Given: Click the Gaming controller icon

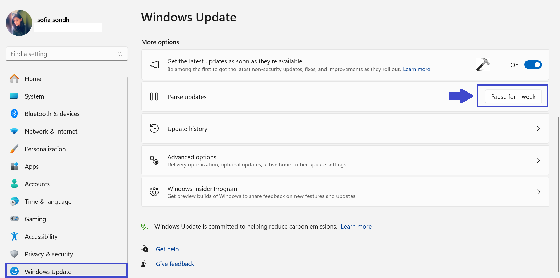Looking at the screenshot, I should point(14,219).
